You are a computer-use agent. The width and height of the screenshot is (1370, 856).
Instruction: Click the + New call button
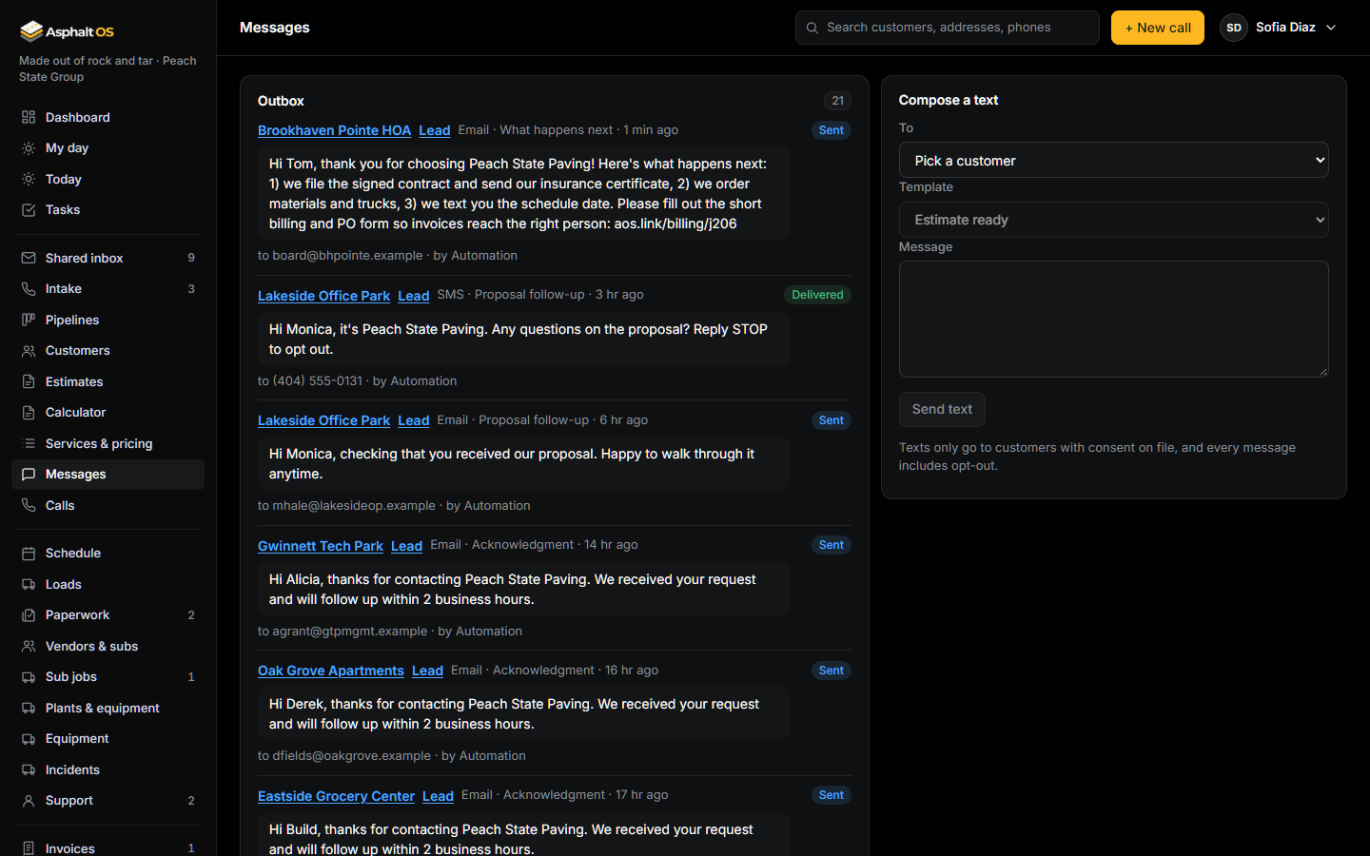point(1157,28)
